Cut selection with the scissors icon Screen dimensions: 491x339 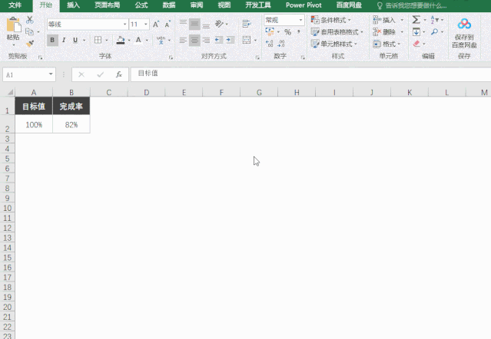[x=30, y=20]
